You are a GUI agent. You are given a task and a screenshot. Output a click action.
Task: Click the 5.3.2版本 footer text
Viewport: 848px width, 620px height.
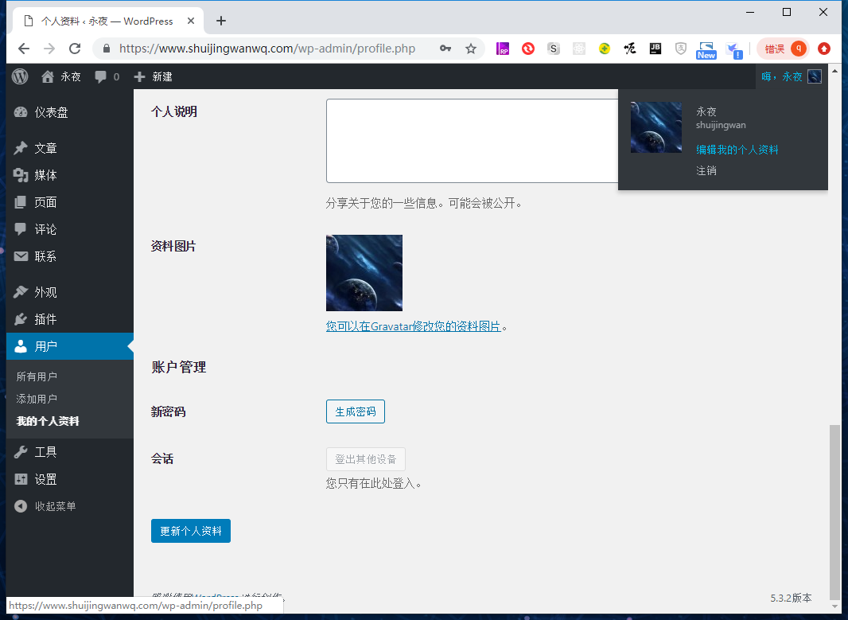click(791, 598)
